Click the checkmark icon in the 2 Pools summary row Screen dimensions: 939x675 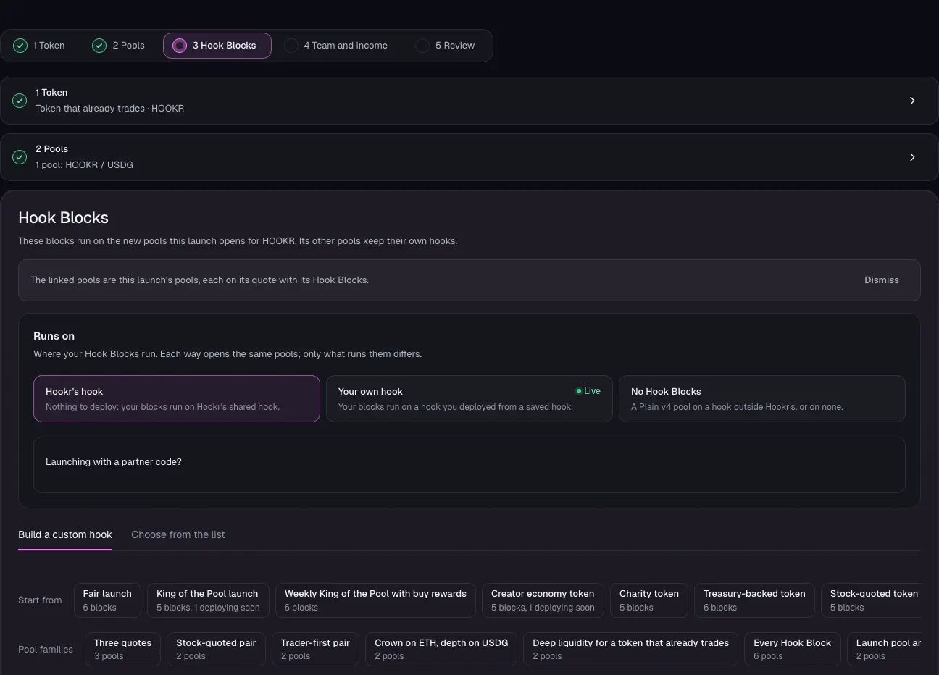tap(20, 157)
